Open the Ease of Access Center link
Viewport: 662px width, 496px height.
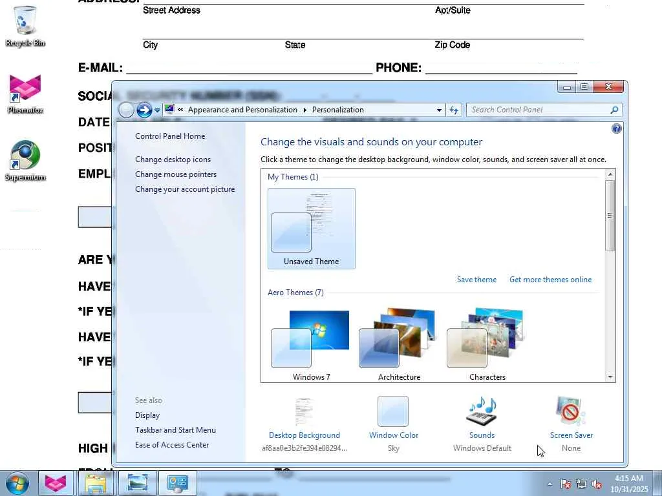[172, 445]
